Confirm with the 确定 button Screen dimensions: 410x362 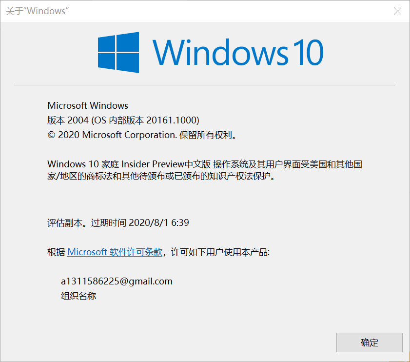click(369, 342)
